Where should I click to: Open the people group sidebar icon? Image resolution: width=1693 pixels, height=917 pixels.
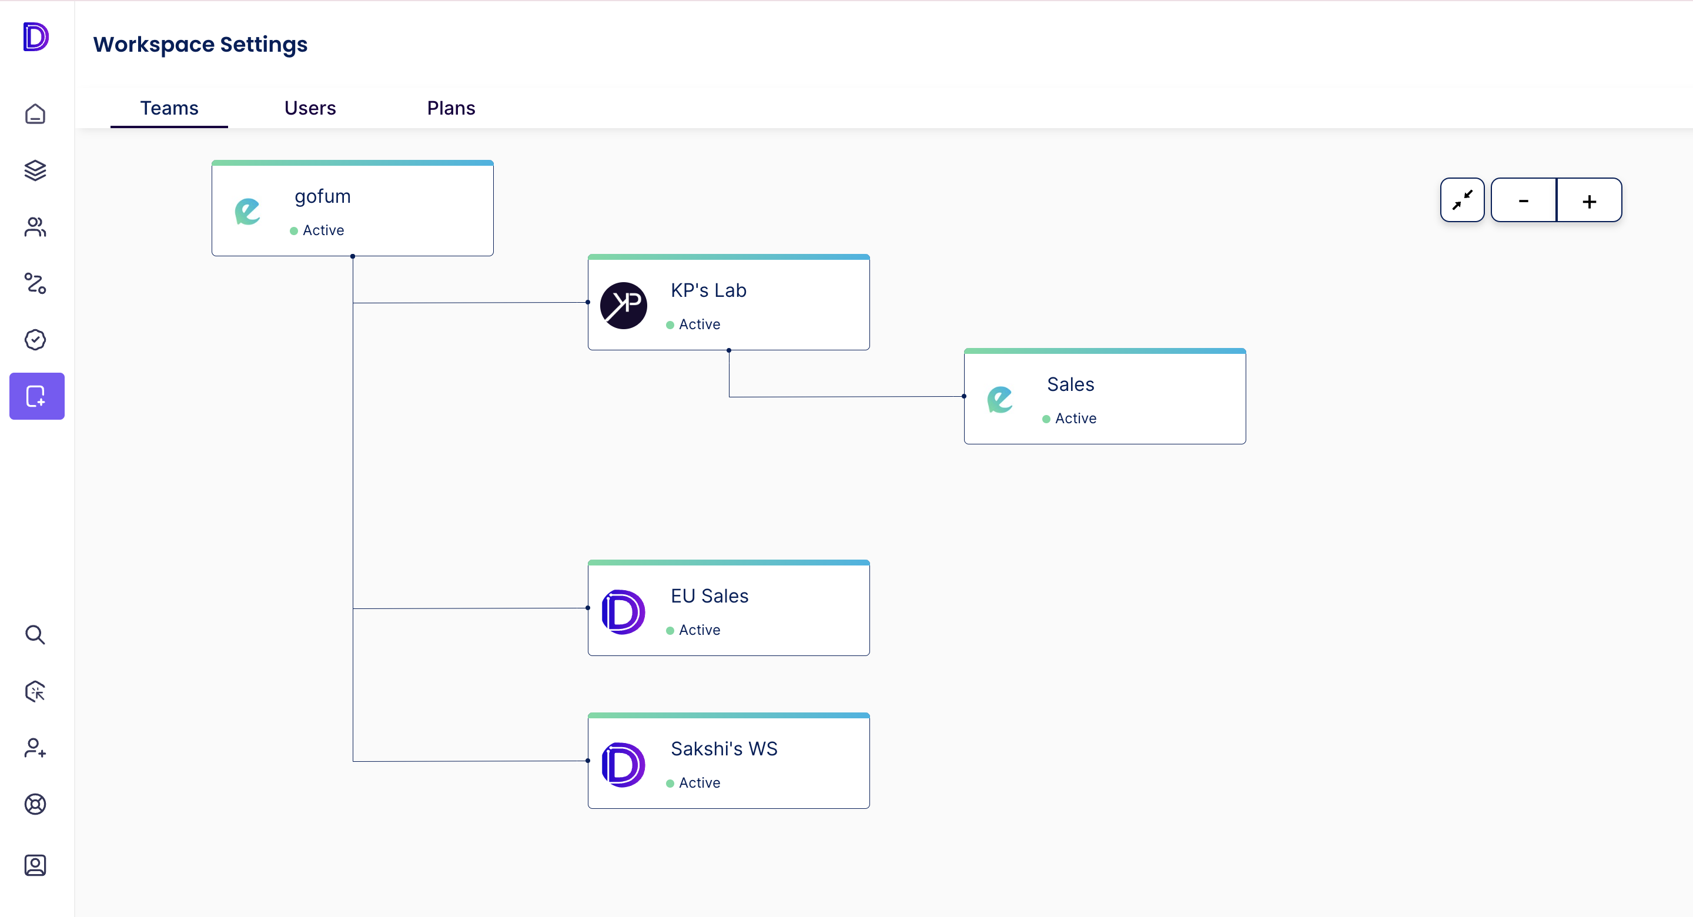(x=35, y=227)
